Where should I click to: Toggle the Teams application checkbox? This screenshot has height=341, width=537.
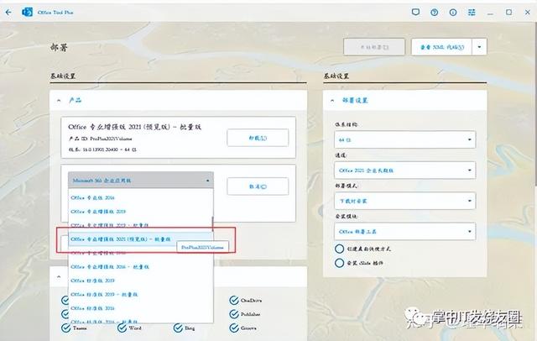65,328
